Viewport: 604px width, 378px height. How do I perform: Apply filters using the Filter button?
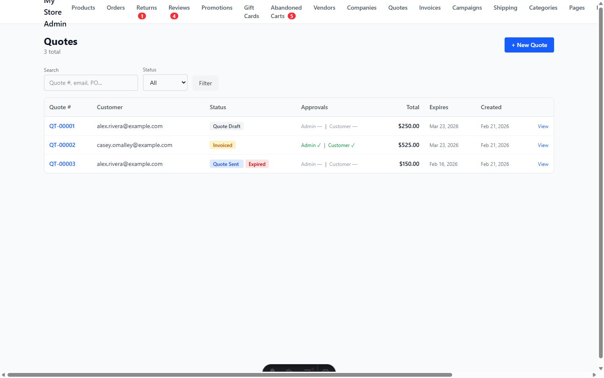(205, 83)
